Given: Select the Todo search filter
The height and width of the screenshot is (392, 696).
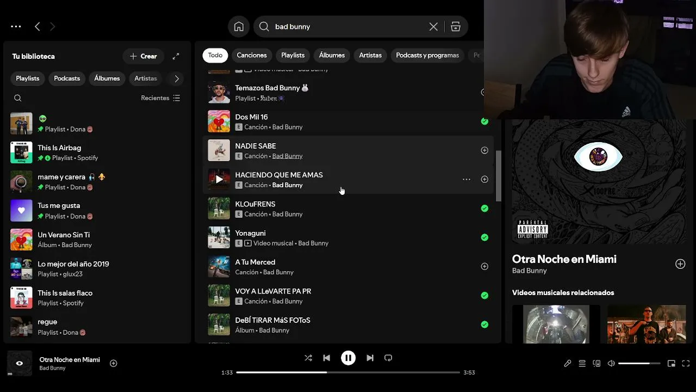Looking at the screenshot, I should (215, 55).
